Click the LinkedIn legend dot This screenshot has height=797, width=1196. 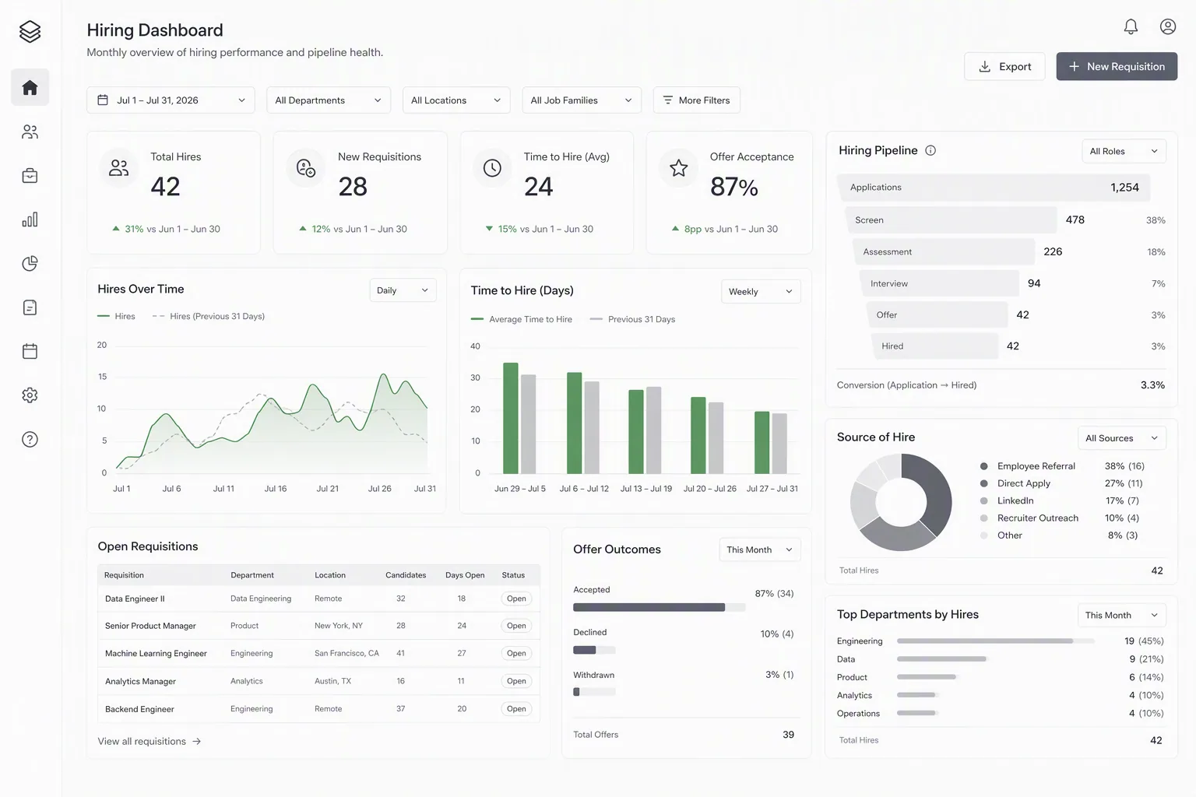(x=984, y=500)
